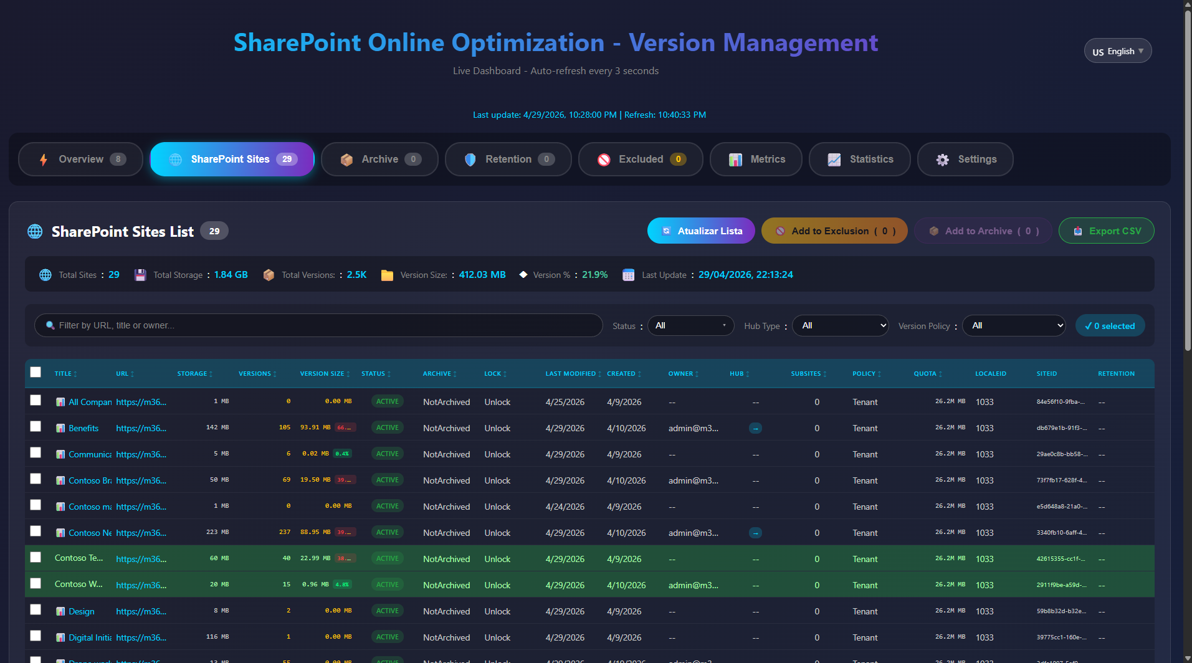Click the Metrics bar chart icon
The height and width of the screenshot is (663, 1192).
coord(735,160)
